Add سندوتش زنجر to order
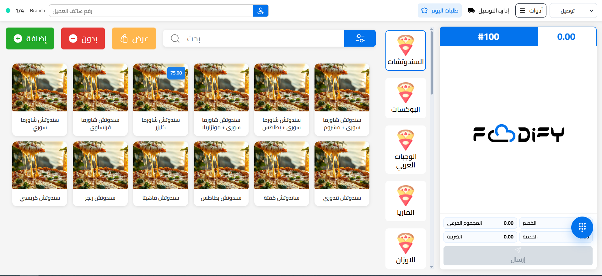 pos(100,174)
